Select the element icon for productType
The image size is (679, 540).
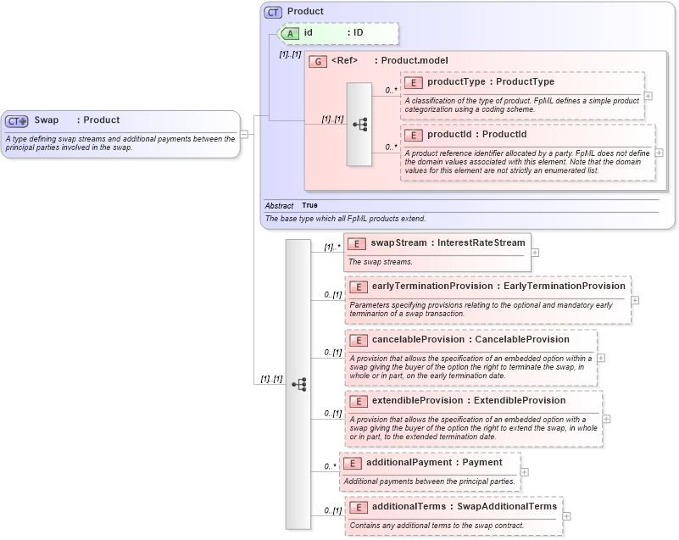413,81
